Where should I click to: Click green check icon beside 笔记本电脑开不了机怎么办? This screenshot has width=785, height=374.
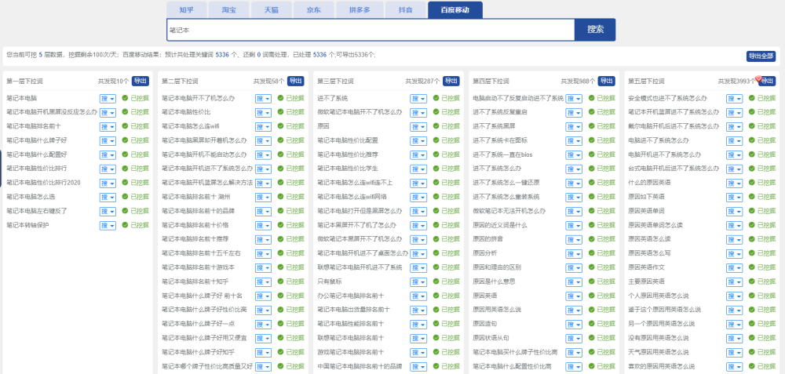tap(280, 98)
